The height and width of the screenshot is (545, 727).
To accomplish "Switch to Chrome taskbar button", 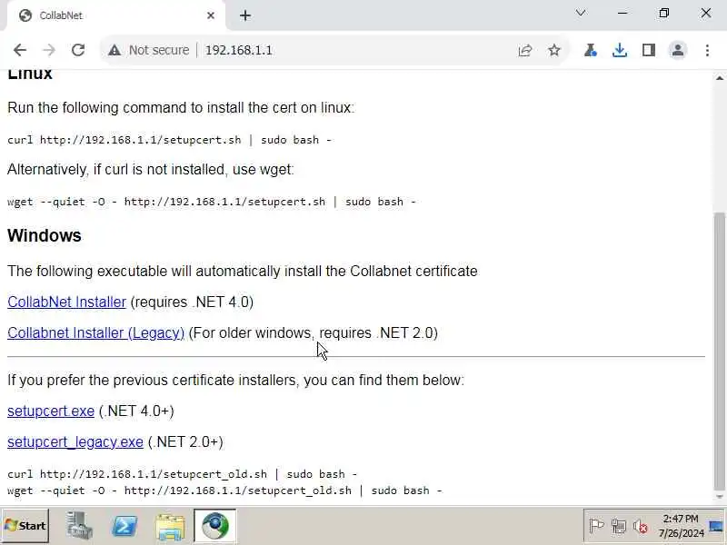I will click(x=215, y=526).
